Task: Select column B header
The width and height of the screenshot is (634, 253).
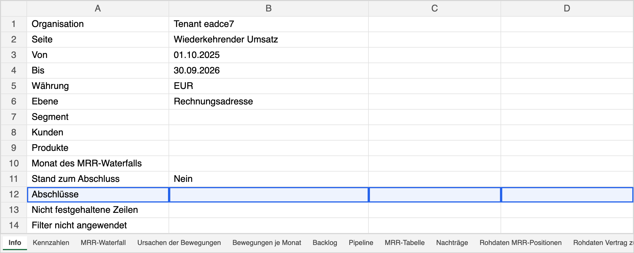Action: pyautogui.click(x=269, y=8)
